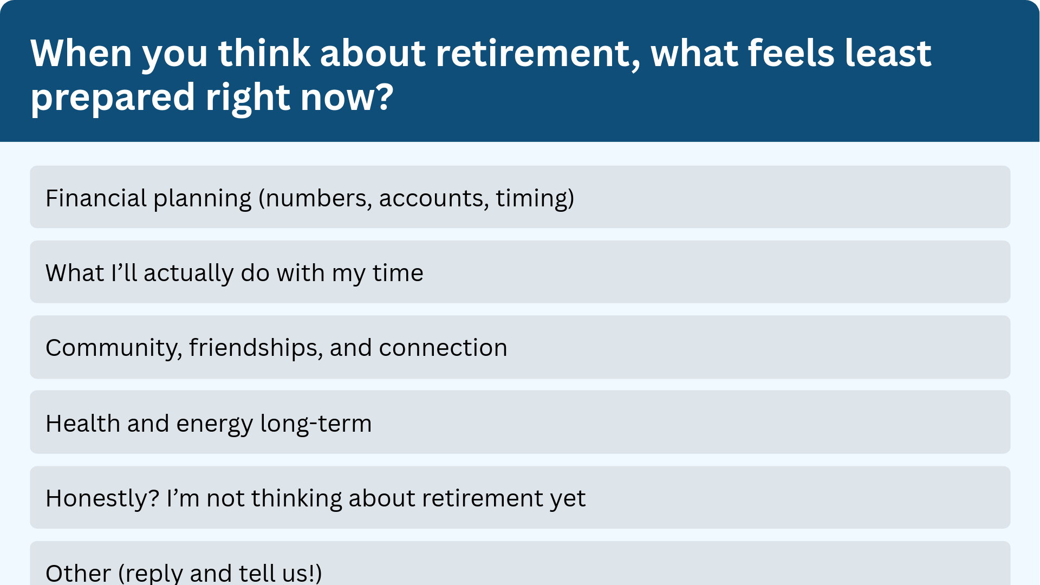Vote for Health and energy long-term
The width and height of the screenshot is (1040, 585).
tap(520, 422)
